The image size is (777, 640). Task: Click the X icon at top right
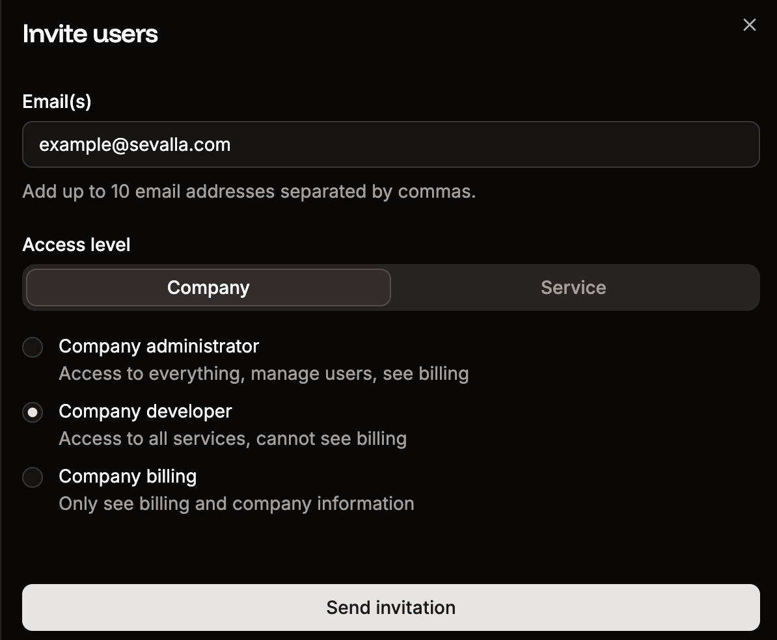click(x=749, y=25)
